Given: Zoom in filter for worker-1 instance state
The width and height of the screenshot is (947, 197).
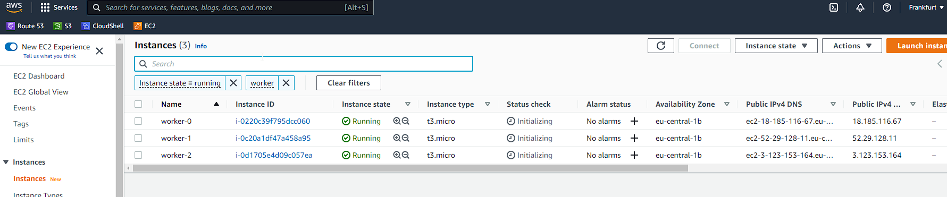Looking at the screenshot, I should pos(397,138).
